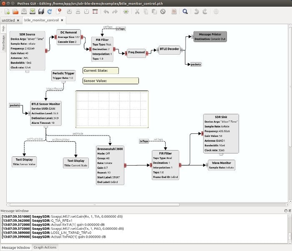Zoom out of the graph canvas
The width and height of the screenshot is (292, 251).
pyautogui.click(x=78, y=12)
